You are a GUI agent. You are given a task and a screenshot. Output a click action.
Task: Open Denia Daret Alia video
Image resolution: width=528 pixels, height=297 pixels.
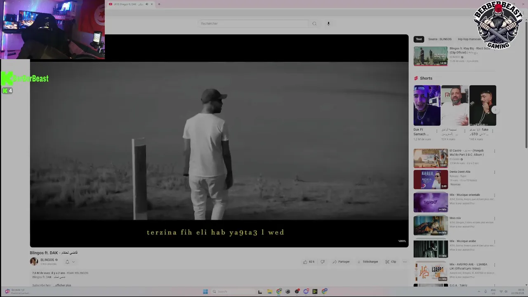[x=431, y=179]
